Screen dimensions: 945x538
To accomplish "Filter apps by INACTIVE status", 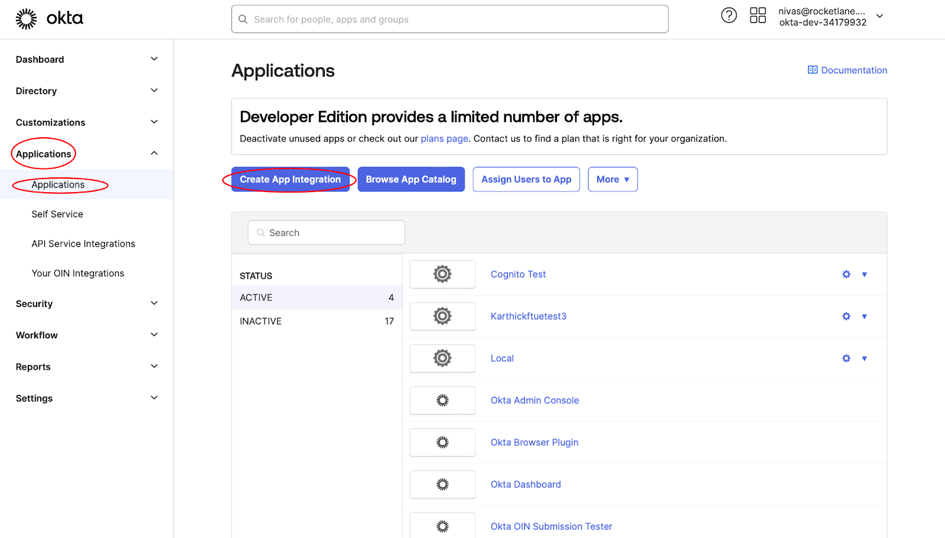I will (317, 321).
